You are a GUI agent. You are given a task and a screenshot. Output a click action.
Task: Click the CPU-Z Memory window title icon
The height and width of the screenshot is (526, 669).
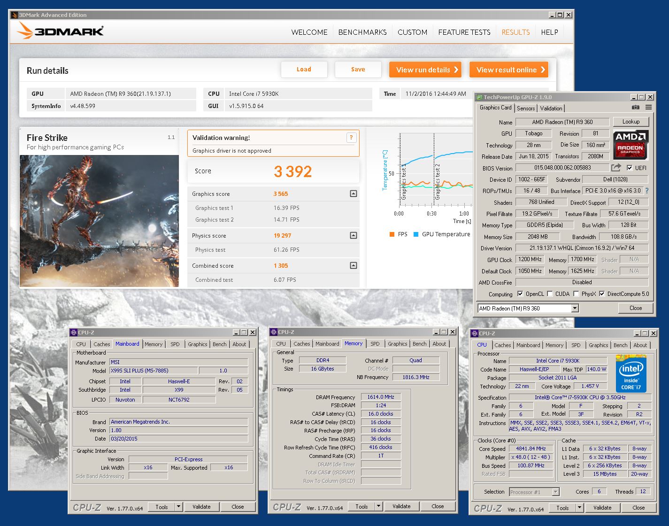click(x=273, y=332)
